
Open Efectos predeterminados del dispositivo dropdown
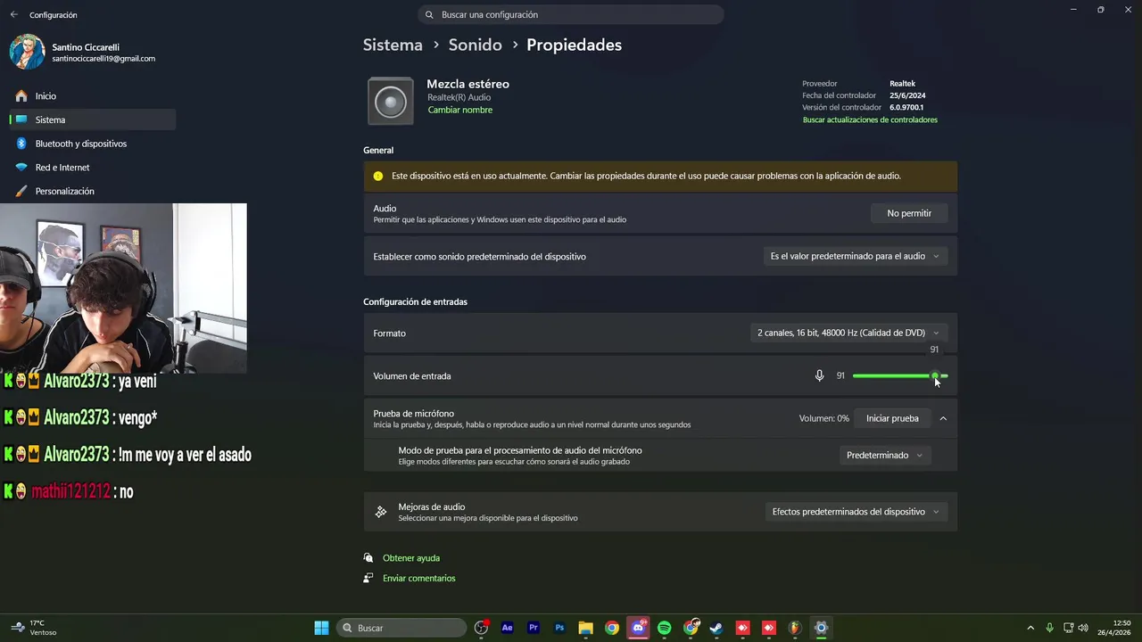(x=856, y=512)
